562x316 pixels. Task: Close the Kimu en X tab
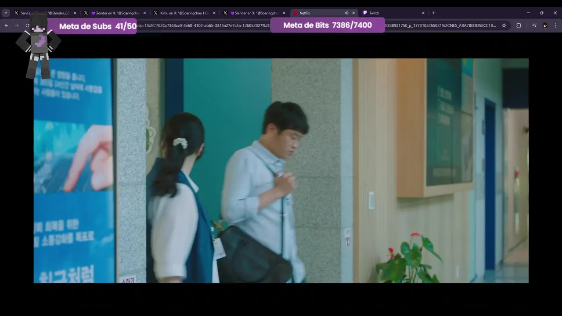[x=214, y=13]
